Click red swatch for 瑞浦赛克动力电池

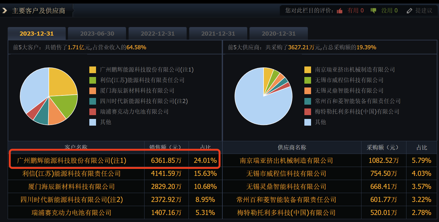[x=93, y=112]
